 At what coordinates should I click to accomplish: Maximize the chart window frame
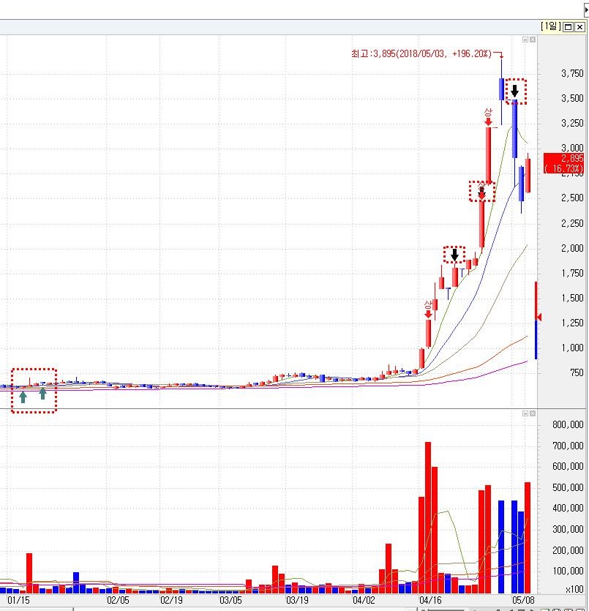click(x=569, y=27)
